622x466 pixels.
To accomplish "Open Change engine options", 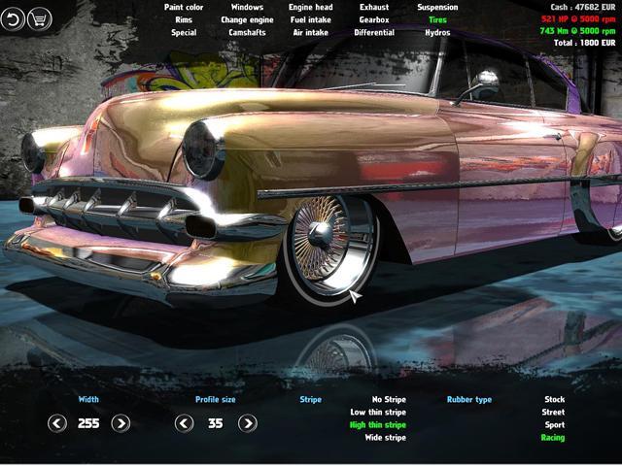I will (x=247, y=19).
